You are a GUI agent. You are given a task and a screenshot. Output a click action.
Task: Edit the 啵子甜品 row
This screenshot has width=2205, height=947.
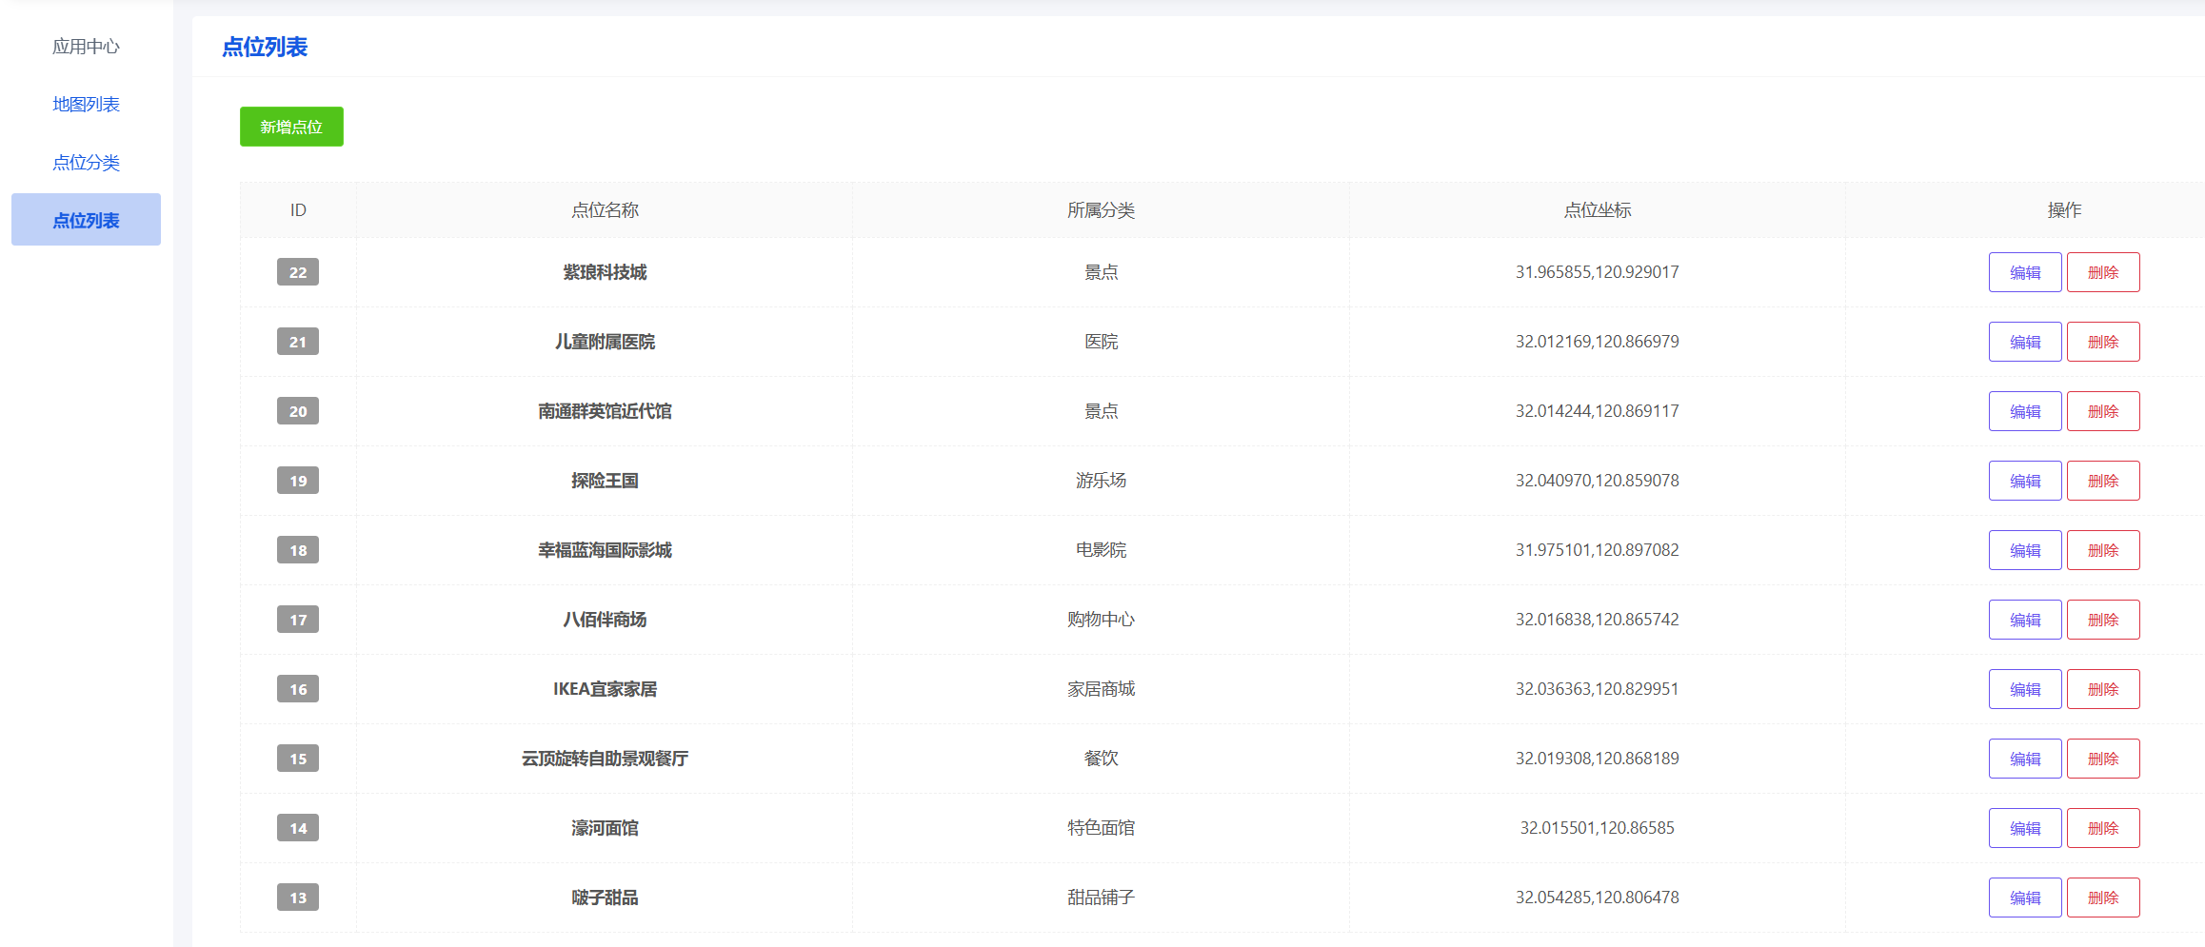2024,898
